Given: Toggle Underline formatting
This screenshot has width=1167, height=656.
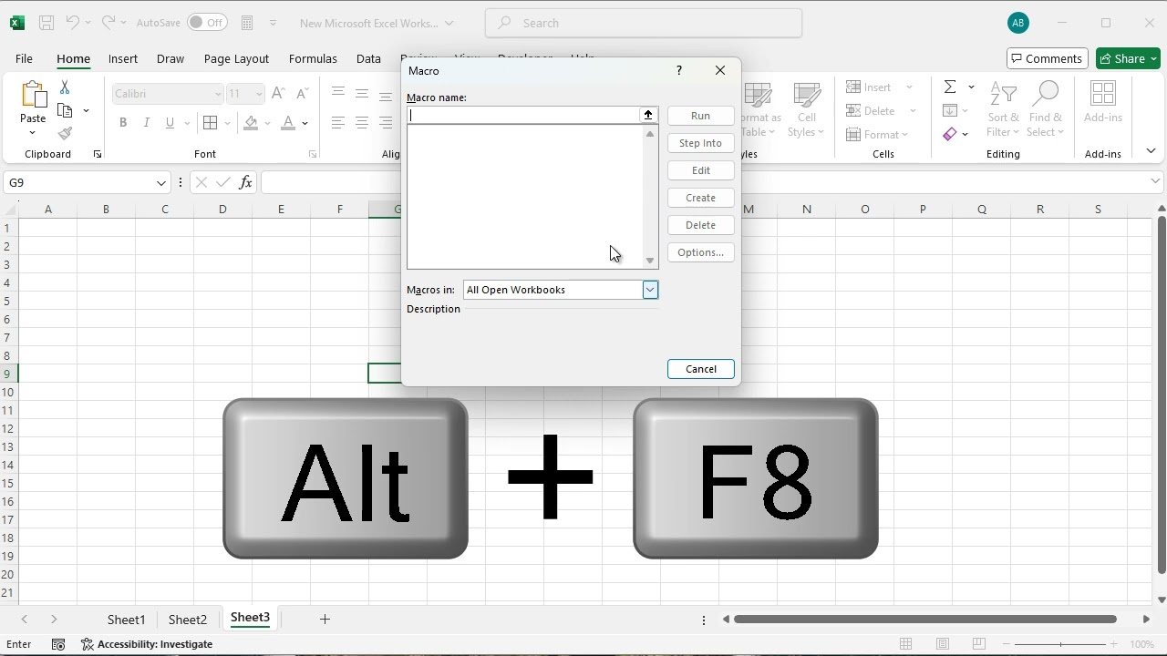Looking at the screenshot, I should (170, 123).
